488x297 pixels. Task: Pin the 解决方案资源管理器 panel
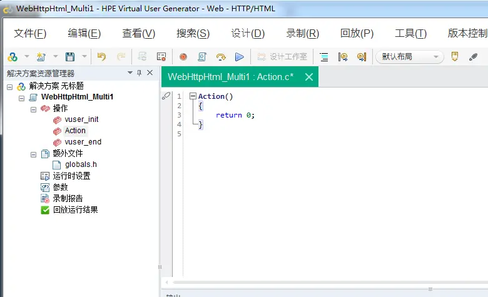[139, 73]
